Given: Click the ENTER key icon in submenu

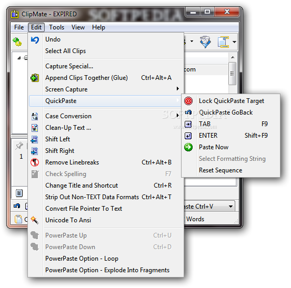Looking at the screenshot, I should 188,136.
